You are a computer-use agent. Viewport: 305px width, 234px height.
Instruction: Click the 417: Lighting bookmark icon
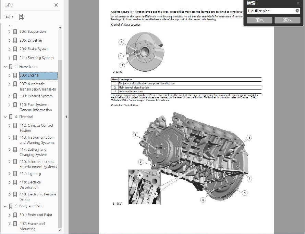pos(15,174)
